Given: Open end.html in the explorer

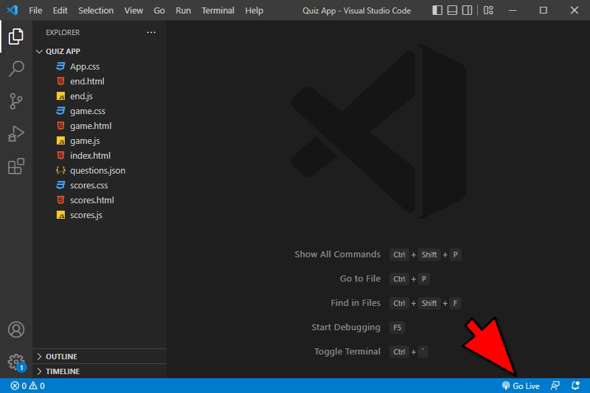Looking at the screenshot, I should click(x=99, y=81).
